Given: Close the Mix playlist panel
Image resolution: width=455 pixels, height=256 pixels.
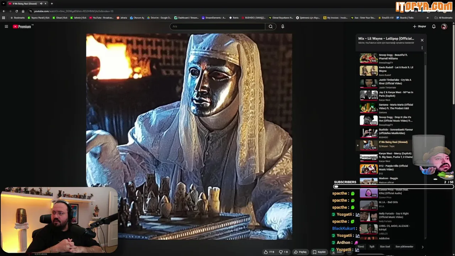Looking at the screenshot, I should (x=422, y=40).
